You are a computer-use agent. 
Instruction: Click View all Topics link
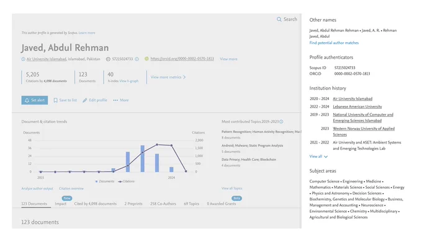(231, 188)
